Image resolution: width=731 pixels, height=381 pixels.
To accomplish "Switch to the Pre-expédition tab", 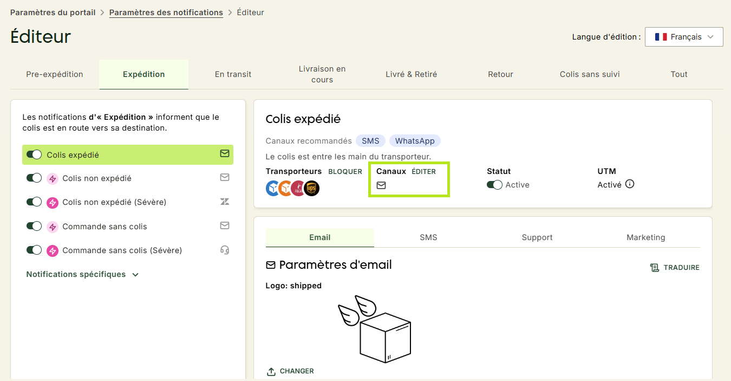I will (x=55, y=74).
